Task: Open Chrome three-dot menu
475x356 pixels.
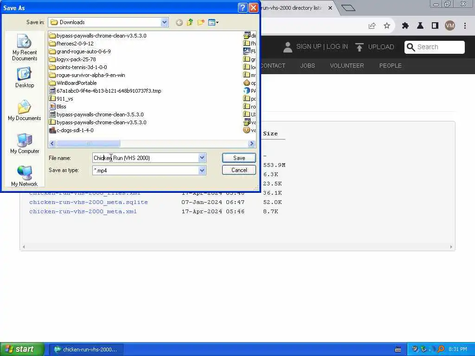Action: tap(465, 26)
